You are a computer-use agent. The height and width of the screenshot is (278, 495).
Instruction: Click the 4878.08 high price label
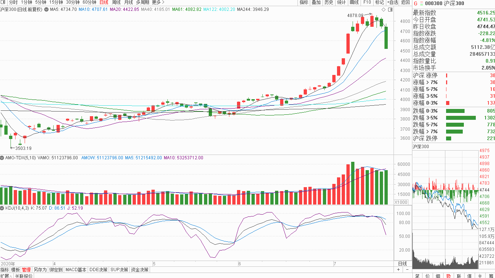[355, 16]
